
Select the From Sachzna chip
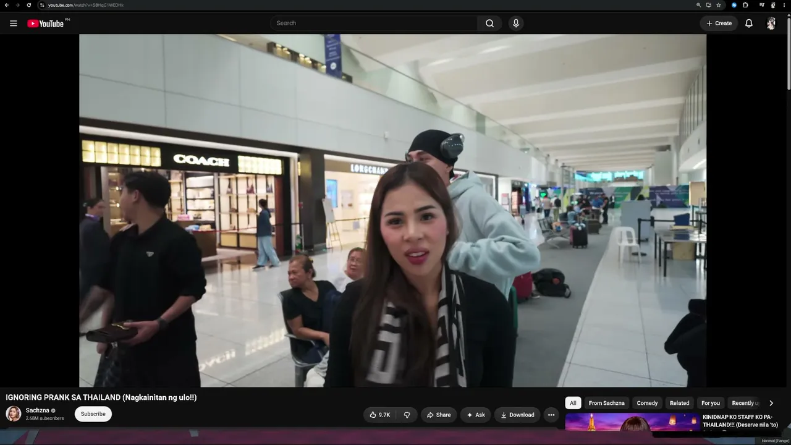(x=606, y=403)
